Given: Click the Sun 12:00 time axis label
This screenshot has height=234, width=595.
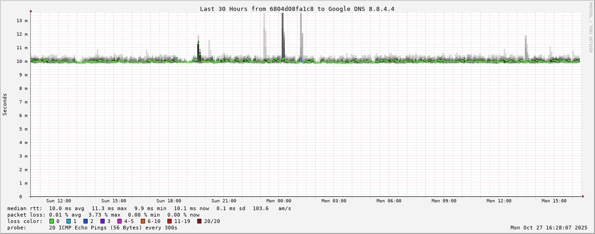Looking at the screenshot, I should (x=59, y=201).
